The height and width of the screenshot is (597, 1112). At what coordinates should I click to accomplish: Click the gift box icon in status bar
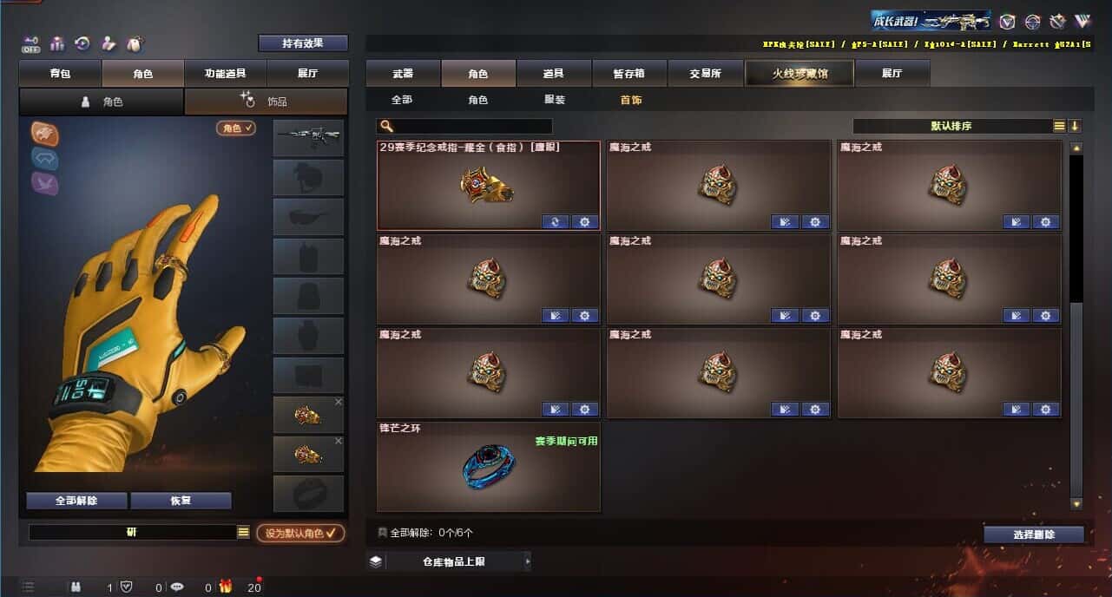click(225, 587)
